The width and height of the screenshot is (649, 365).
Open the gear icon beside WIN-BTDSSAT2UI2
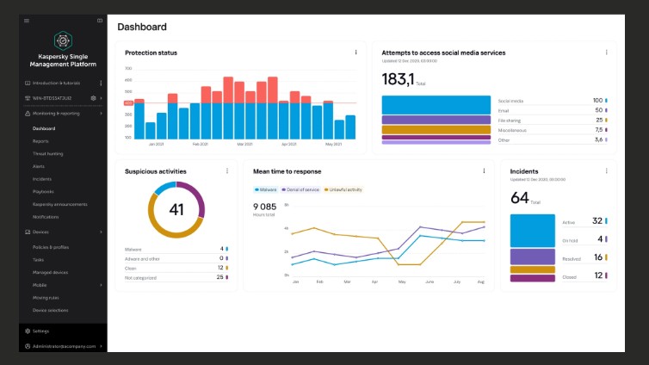tap(93, 98)
